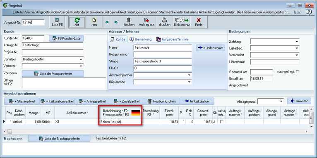Expand the Zahlung dropdown
Image resolution: width=317 pixels, height=158 pixels.
pyautogui.click(x=297, y=42)
